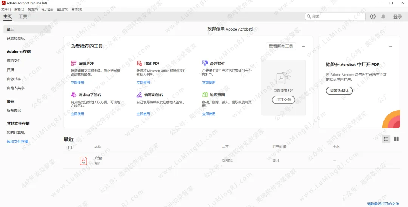Click the Combine Files (合并文件) icon
Screen dimensions: 408x207
[205, 63]
